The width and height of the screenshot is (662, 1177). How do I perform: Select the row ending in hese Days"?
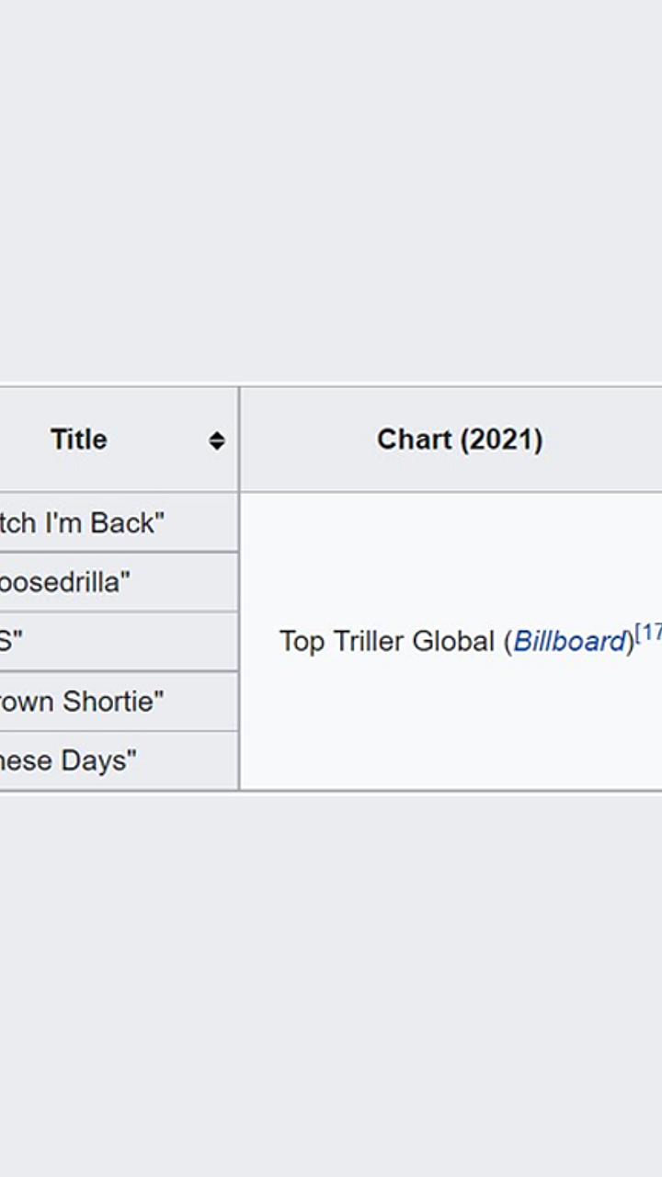coord(119,760)
